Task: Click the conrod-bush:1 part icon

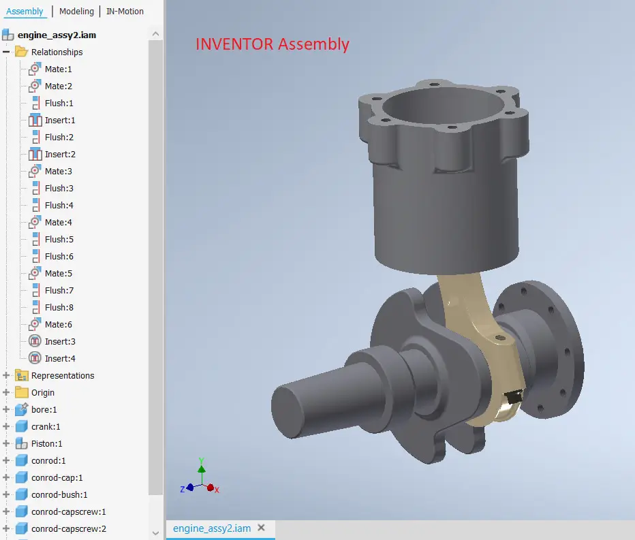Action: coord(20,494)
